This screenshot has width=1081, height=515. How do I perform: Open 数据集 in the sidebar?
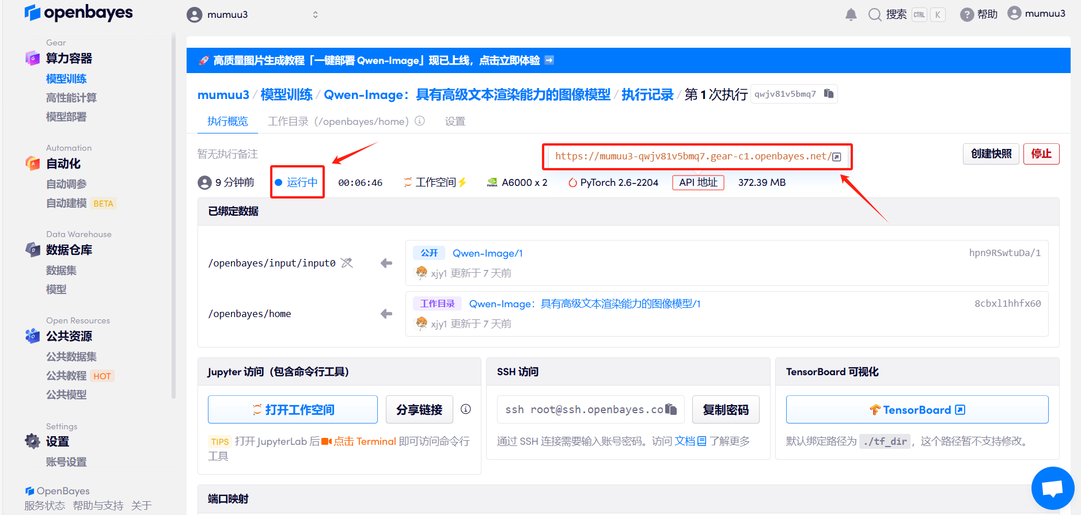(61, 270)
